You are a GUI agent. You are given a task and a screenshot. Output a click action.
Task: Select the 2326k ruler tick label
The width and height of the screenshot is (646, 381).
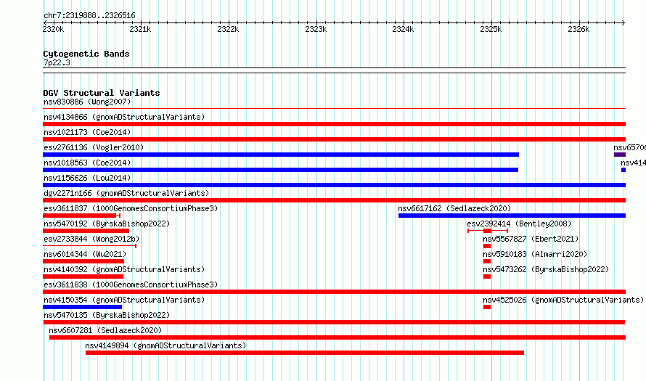click(x=578, y=29)
